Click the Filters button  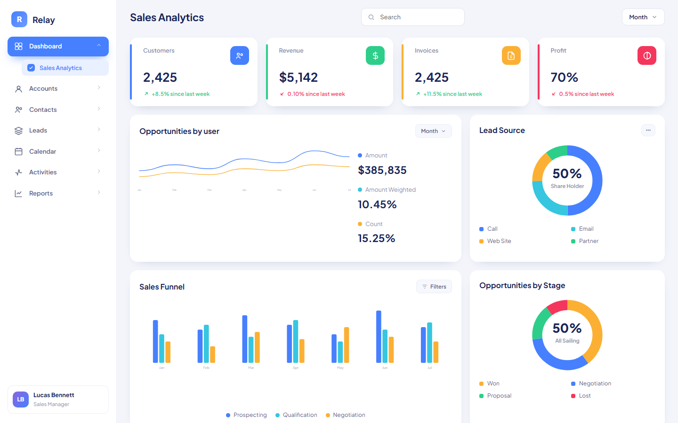434,287
